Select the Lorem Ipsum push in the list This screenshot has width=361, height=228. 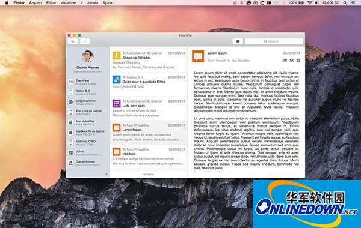point(149,133)
